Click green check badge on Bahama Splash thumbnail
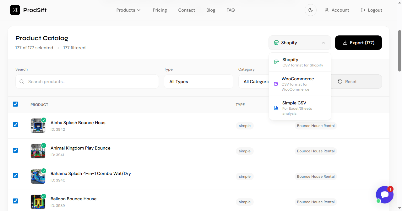The width and height of the screenshot is (402, 211). pyautogui.click(x=44, y=171)
